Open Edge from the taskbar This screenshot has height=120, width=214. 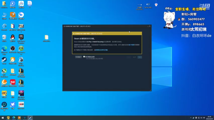14,118
